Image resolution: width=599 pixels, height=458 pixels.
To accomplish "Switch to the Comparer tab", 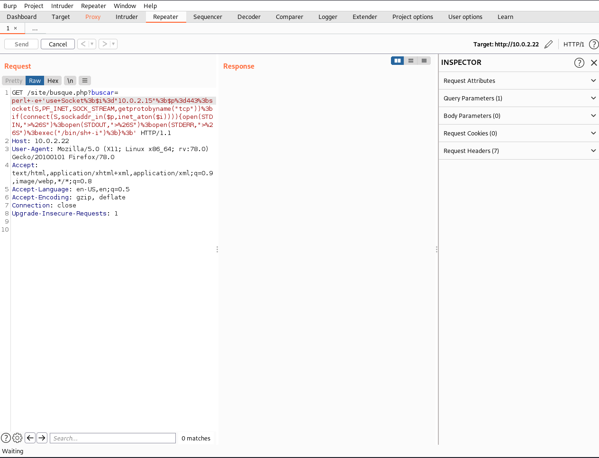I will [290, 17].
